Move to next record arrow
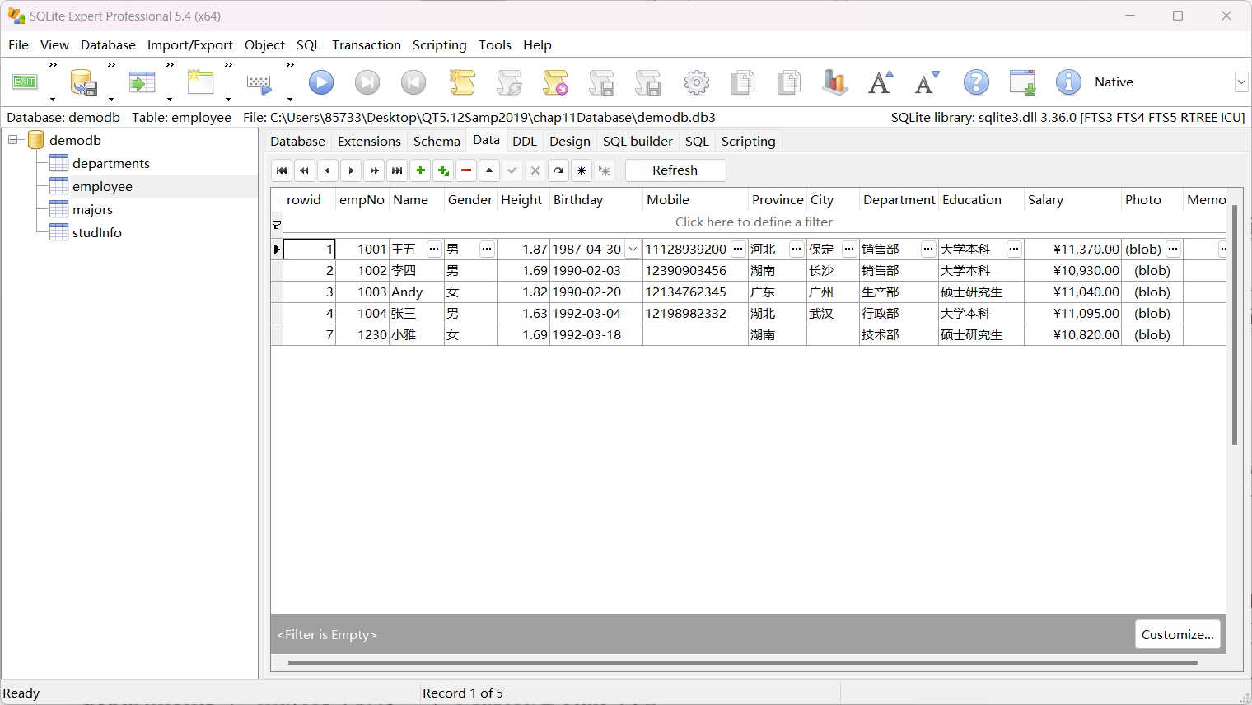The width and height of the screenshot is (1252, 705). (x=351, y=170)
